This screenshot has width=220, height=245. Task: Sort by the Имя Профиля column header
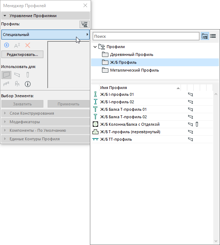pyautogui.click(x=140, y=88)
